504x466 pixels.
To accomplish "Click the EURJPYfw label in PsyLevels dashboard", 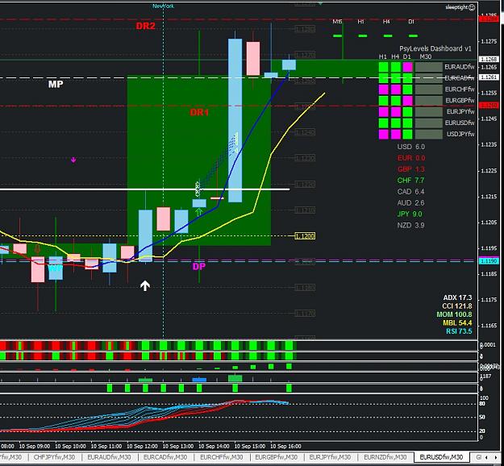I will 460,111.
